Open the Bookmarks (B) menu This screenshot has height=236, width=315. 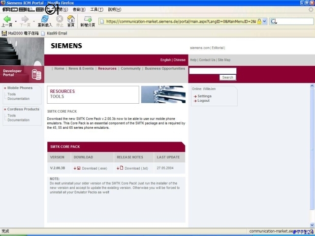pyautogui.click(x=79, y=9)
